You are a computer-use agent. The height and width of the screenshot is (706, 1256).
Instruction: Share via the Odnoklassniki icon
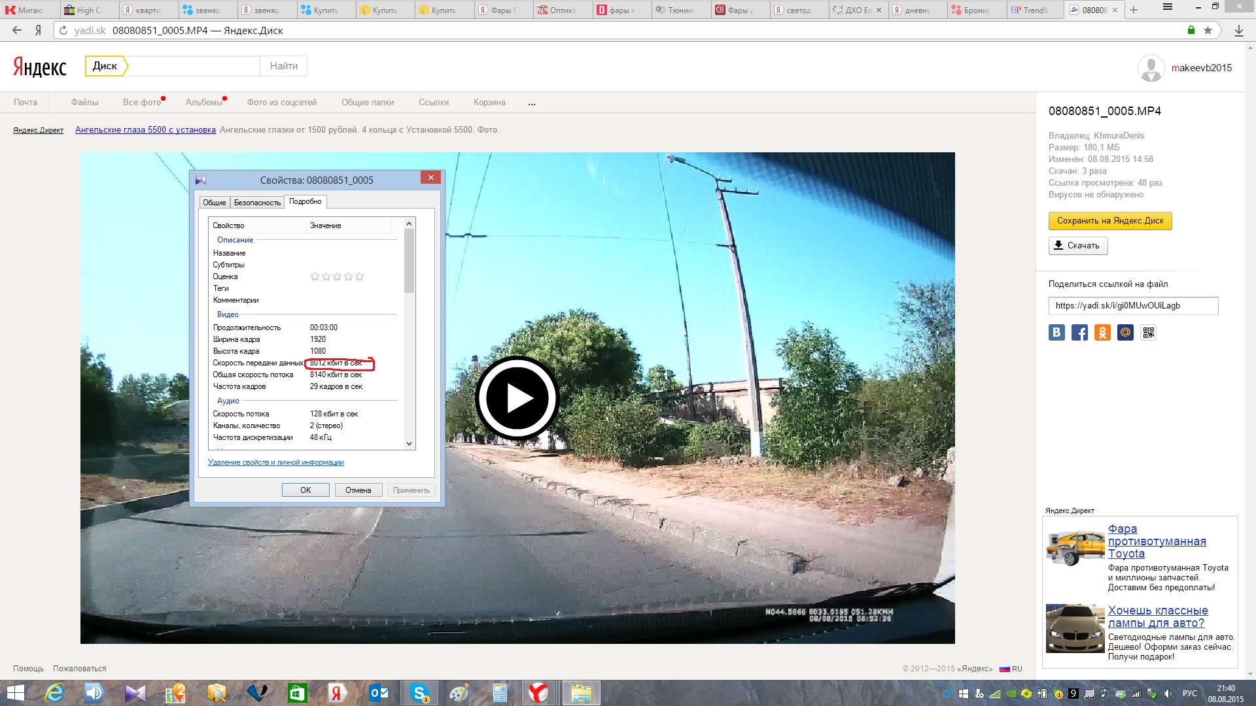[x=1102, y=333]
